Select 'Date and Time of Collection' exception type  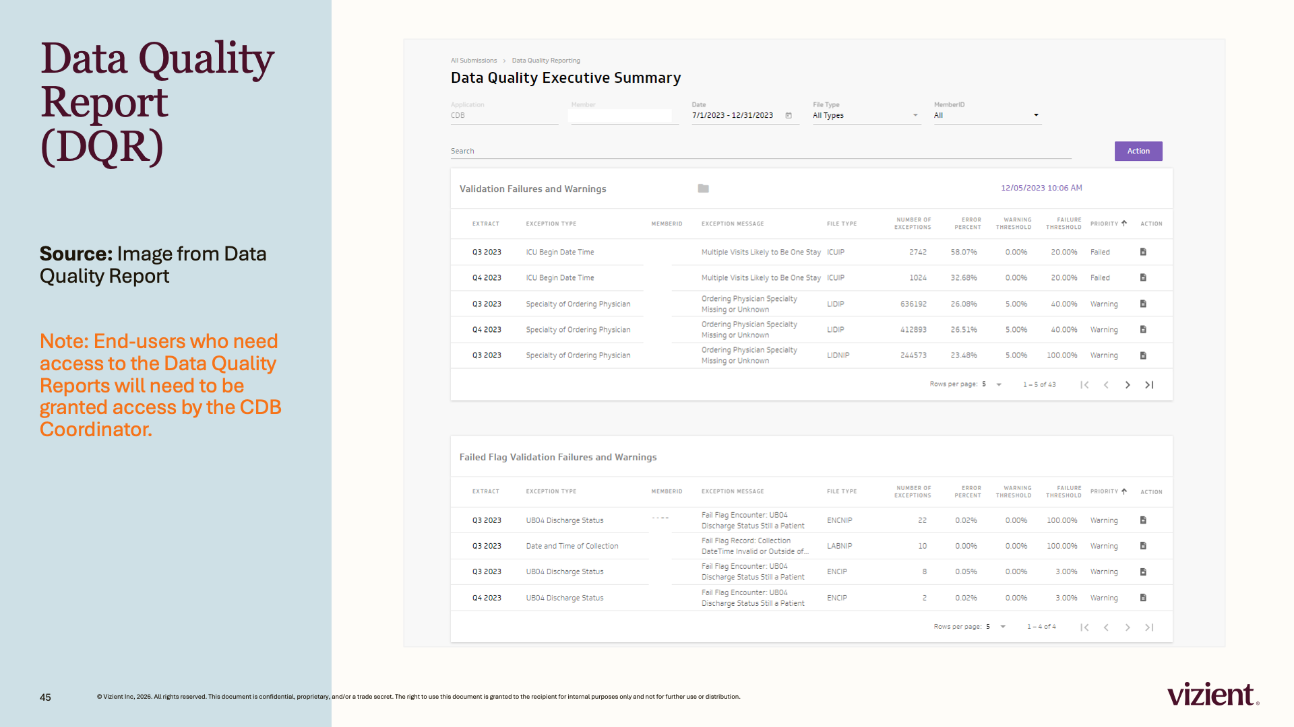coord(572,547)
